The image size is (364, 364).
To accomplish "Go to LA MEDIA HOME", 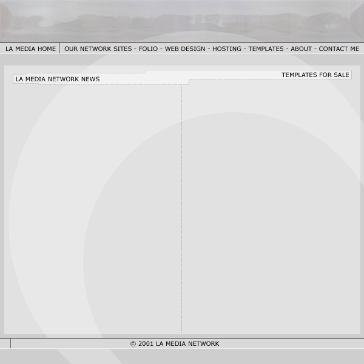I will click(31, 49).
